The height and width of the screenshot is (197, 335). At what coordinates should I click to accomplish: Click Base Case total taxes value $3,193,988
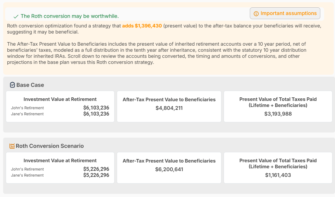(x=278, y=114)
